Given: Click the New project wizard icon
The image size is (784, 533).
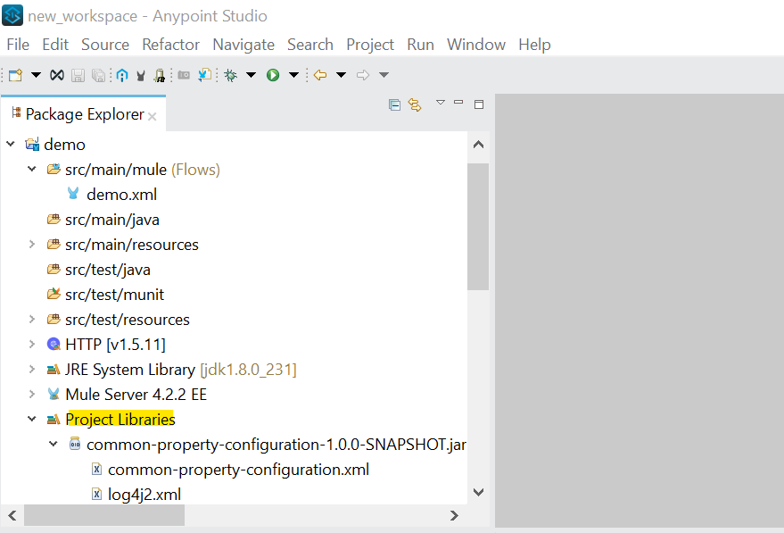Looking at the screenshot, I should pos(15,75).
